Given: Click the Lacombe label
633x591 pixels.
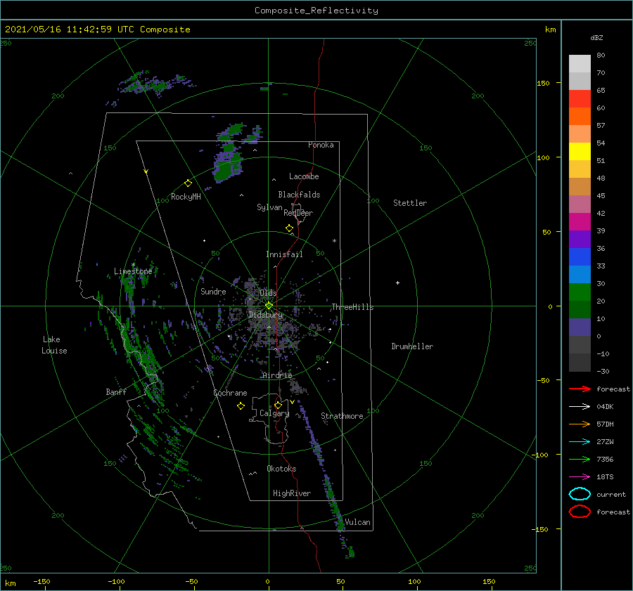Looking at the screenshot, I should pyautogui.click(x=304, y=176).
